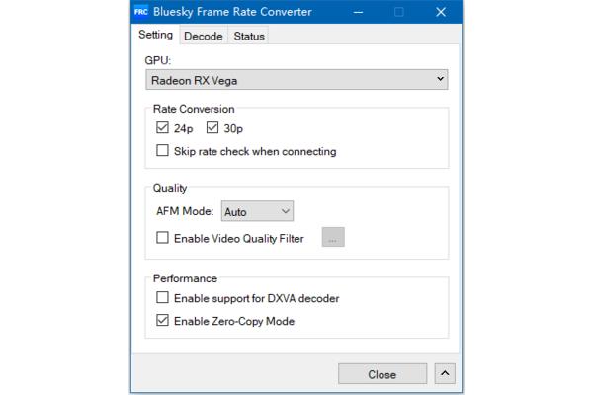The image size is (593, 395).
Task: Click the Close button
Action: [x=382, y=374]
